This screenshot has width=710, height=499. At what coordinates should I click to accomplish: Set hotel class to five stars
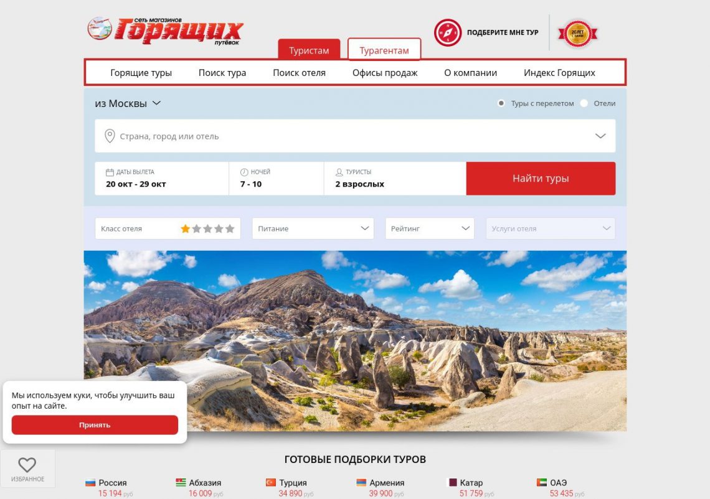click(230, 228)
